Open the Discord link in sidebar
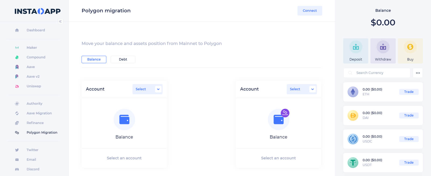The image size is (431, 176). [x=33, y=169]
